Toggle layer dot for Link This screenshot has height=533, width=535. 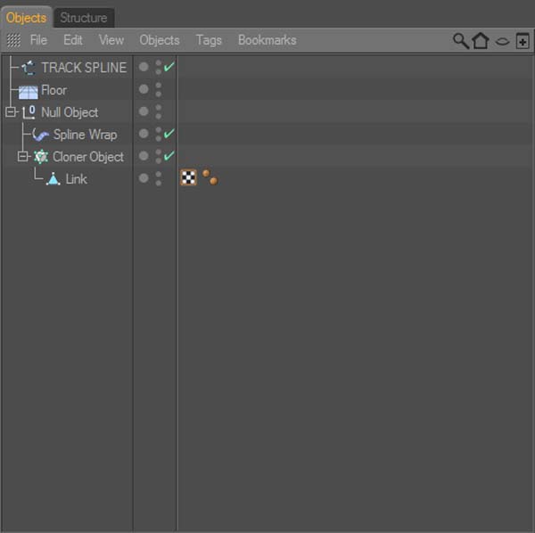pos(144,178)
